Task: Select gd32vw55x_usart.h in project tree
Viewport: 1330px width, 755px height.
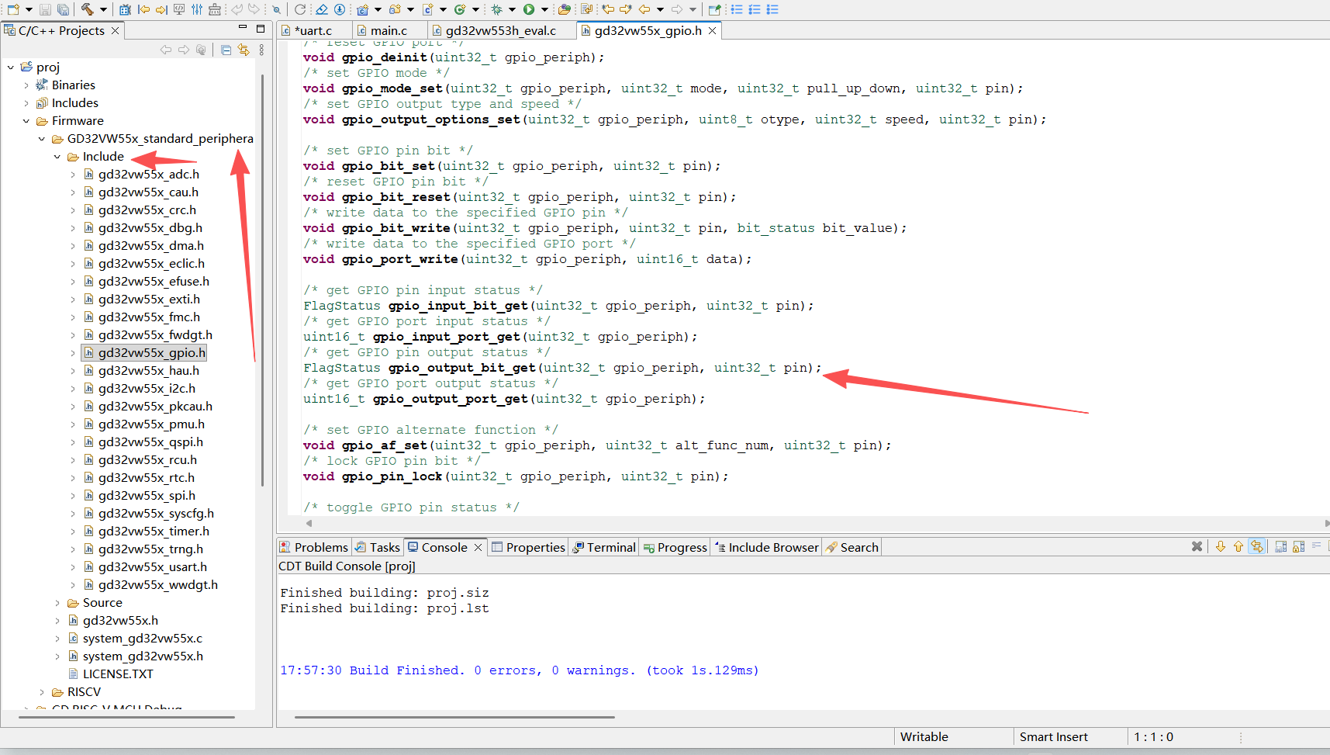Action: tap(153, 567)
